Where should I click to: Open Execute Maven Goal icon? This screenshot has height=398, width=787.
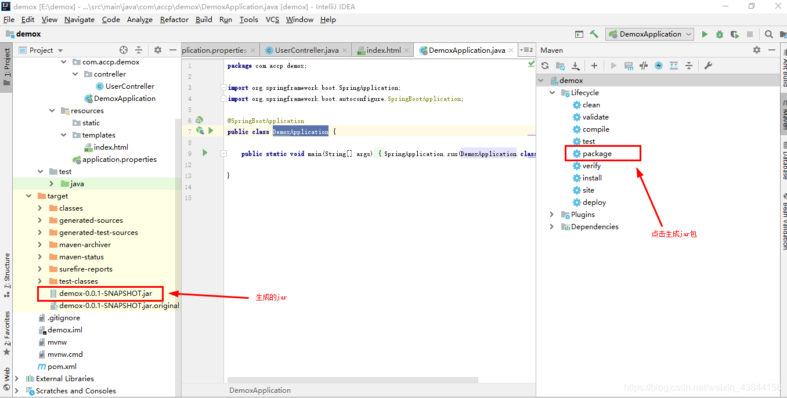click(x=629, y=66)
